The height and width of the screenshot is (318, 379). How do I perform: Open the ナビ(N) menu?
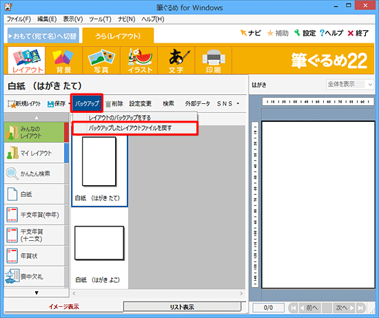coord(126,19)
